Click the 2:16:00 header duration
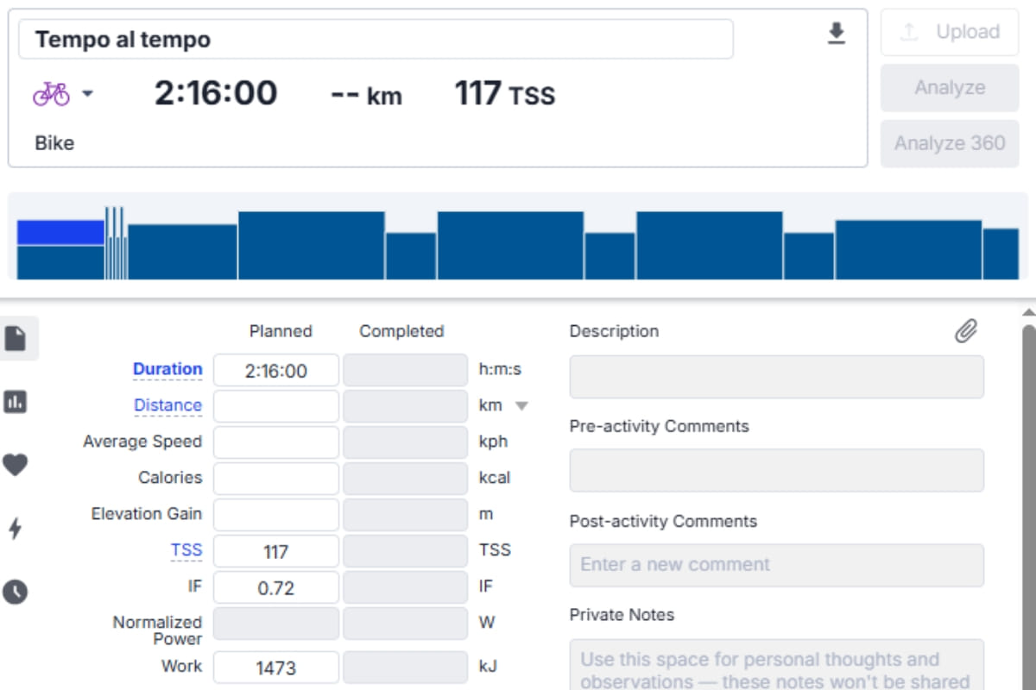The height and width of the screenshot is (690, 1036). point(216,93)
